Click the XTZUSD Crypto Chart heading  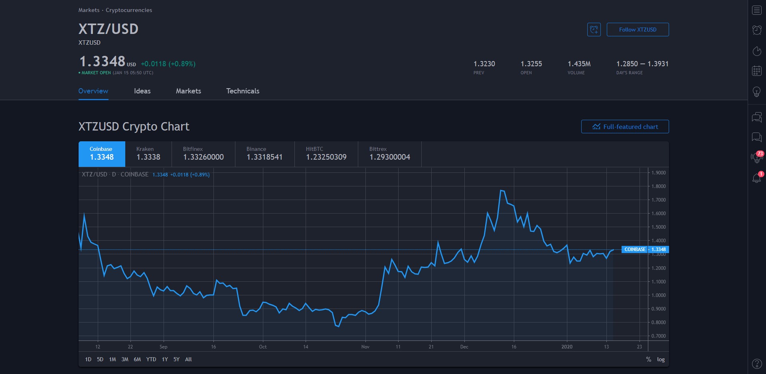click(x=134, y=127)
